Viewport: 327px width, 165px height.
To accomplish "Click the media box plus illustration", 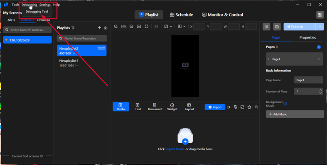I will 185,136.
